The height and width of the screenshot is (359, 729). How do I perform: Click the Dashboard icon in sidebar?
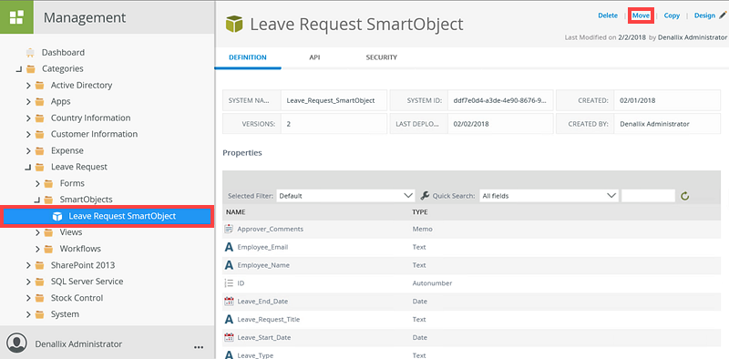coord(31,52)
